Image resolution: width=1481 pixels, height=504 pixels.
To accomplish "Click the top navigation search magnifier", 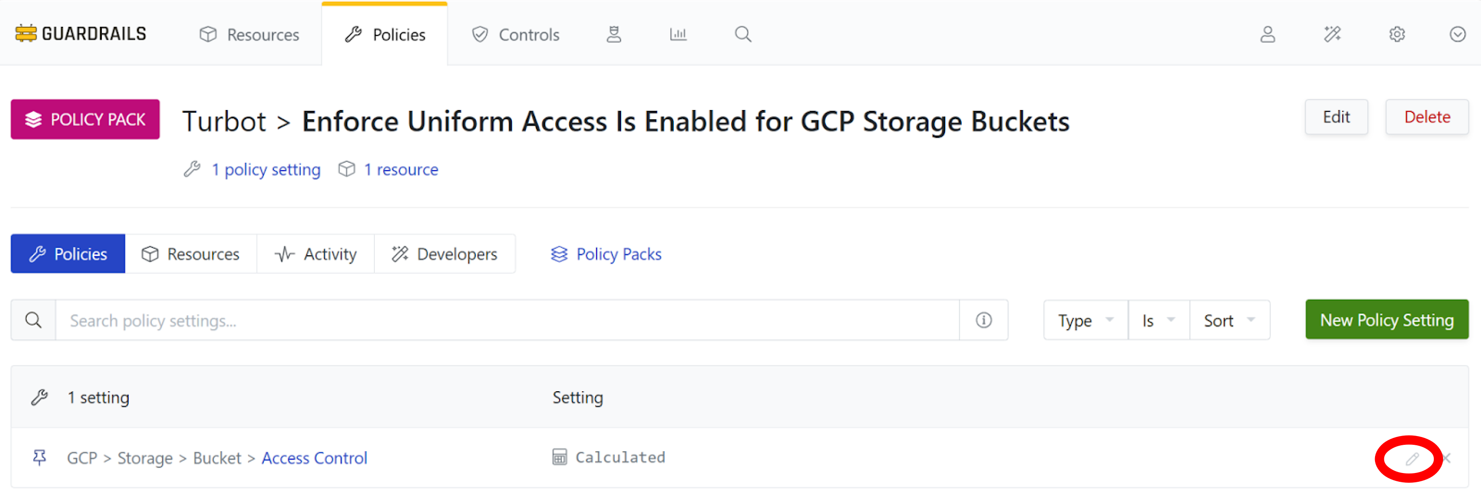I will pos(743,35).
